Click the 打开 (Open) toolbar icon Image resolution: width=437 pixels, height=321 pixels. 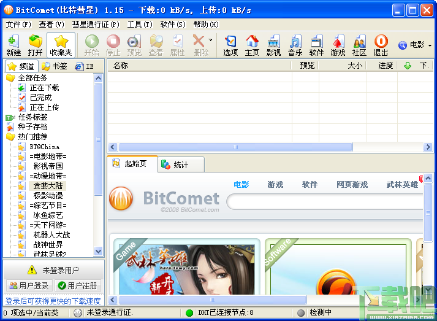tap(35, 45)
